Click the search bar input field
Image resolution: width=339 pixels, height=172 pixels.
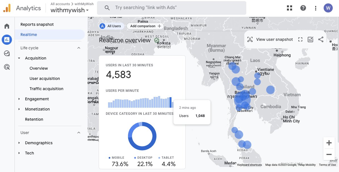pyautogui.click(x=176, y=8)
